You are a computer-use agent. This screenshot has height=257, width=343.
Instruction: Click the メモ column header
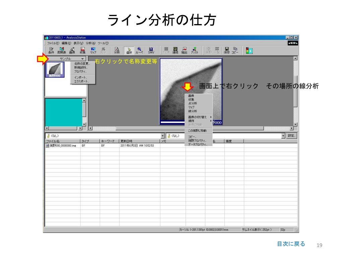click(x=173, y=141)
